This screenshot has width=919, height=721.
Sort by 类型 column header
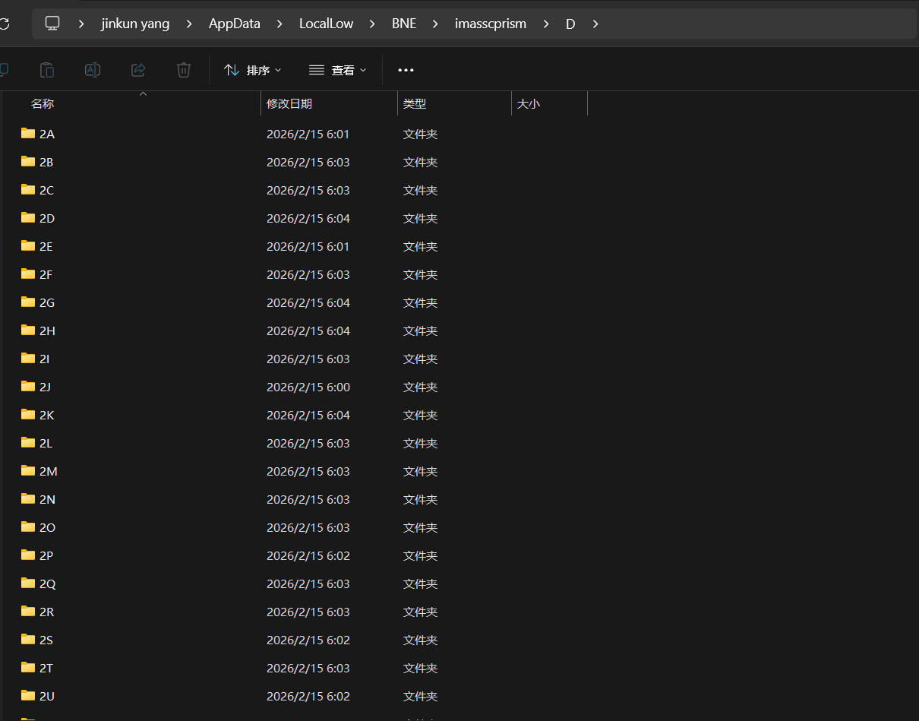pyautogui.click(x=415, y=103)
